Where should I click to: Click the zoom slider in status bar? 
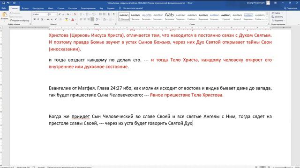pos(285,167)
